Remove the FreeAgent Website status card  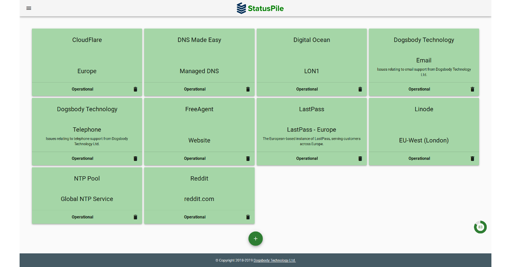247,158
